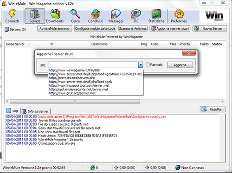
Task: Click the upload speed arrow in status bar
Action: point(116,167)
